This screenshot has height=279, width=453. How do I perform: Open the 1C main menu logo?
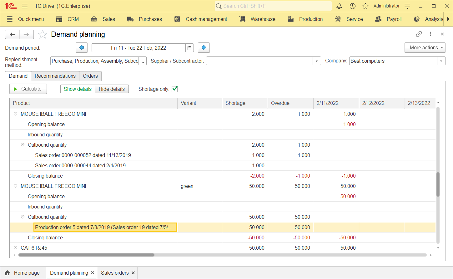pos(11,6)
